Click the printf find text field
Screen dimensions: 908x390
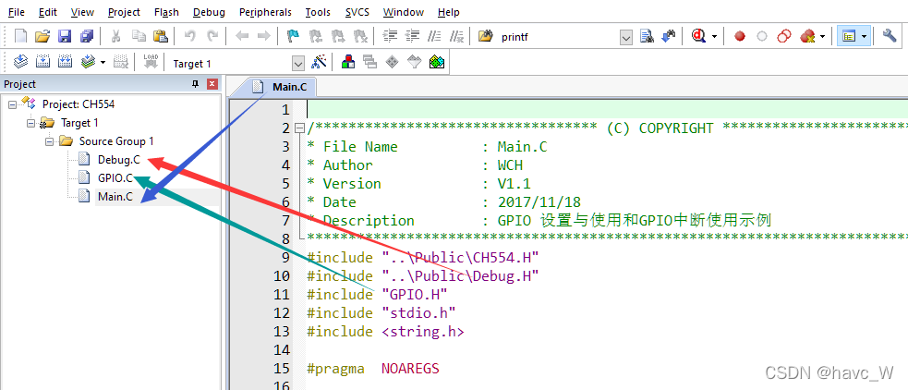point(557,37)
